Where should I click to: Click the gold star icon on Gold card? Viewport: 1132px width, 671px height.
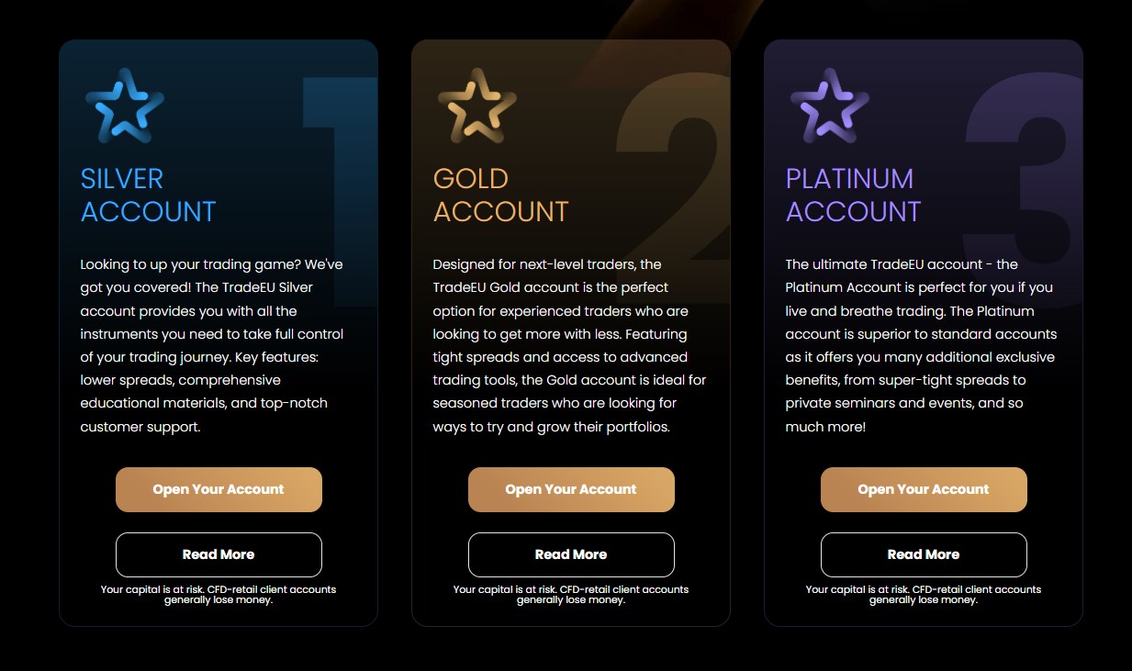coord(476,106)
